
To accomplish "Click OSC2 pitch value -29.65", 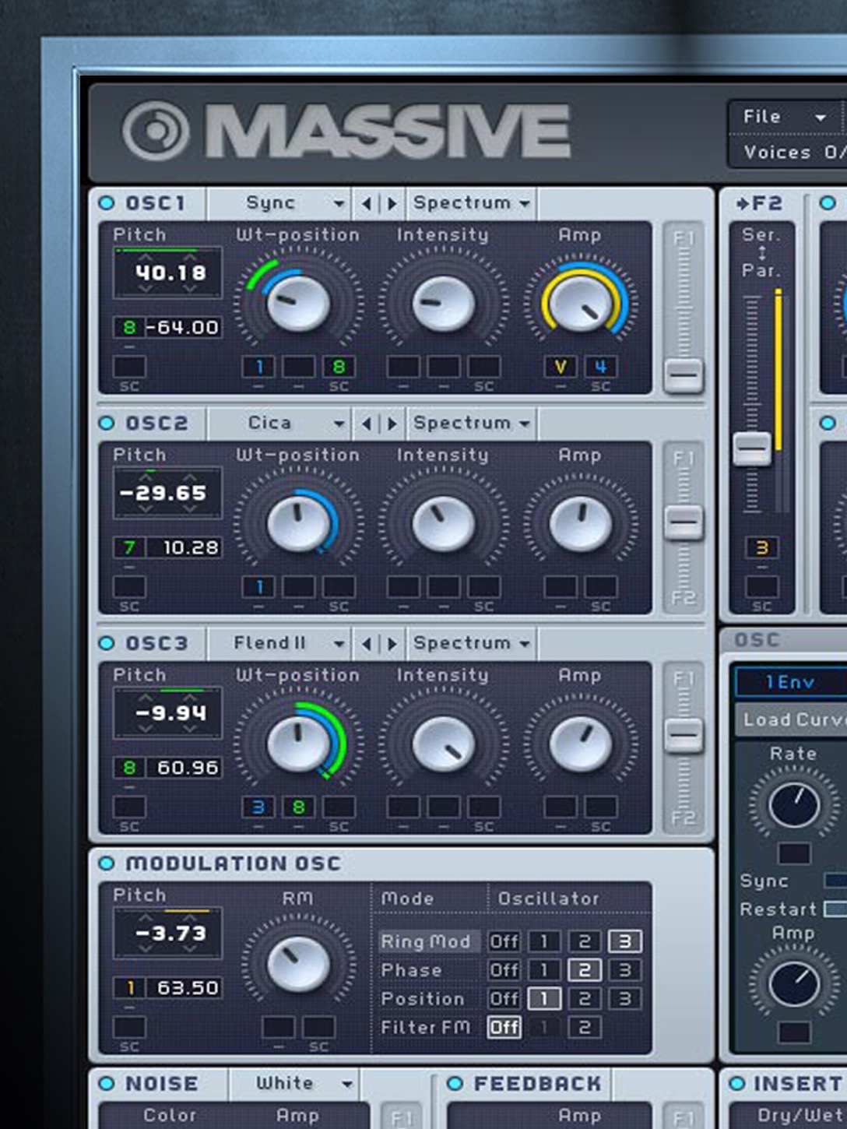I will point(163,493).
